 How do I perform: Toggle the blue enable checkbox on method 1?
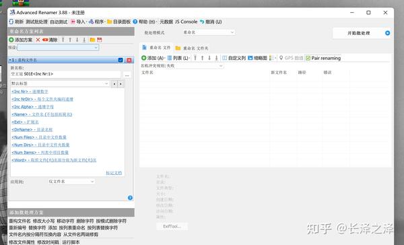tap(121, 60)
